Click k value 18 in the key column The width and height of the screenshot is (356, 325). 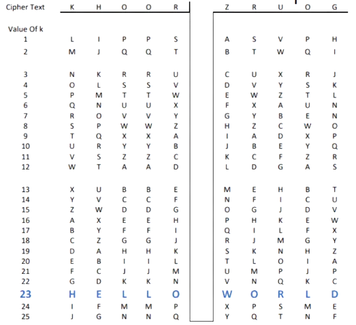point(26,241)
